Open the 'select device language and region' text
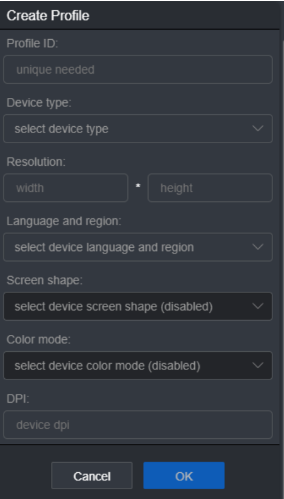284x499 pixels. 104,247
